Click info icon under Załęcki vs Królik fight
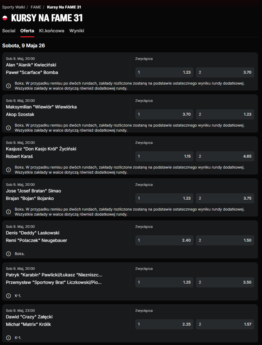This screenshot has height=345, width=262. click(x=8, y=338)
